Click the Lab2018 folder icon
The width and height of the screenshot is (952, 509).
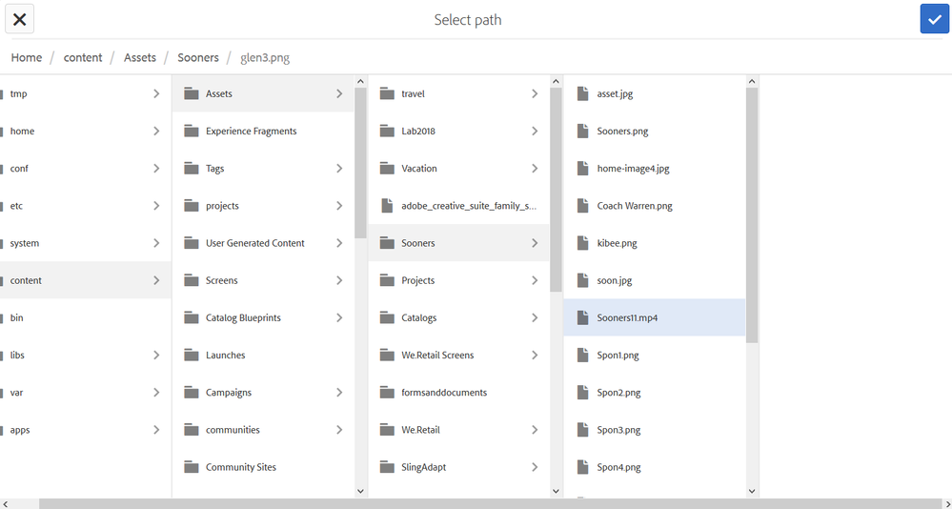click(386, 132)
